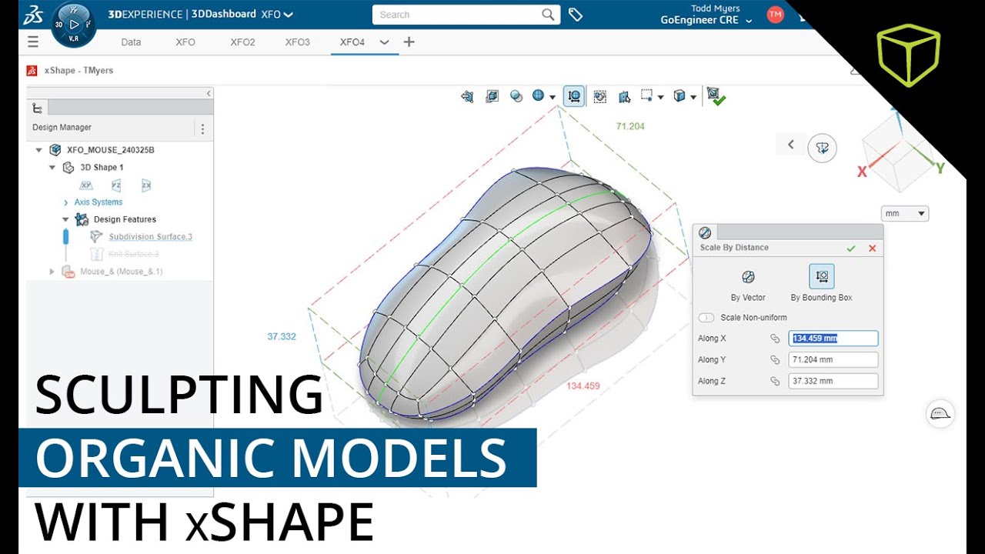985x554 pixels.
Task: Select the YZ plane icon
Action: (116, 185)
